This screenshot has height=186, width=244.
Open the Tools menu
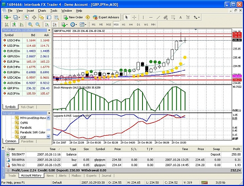tap(54, 11)
